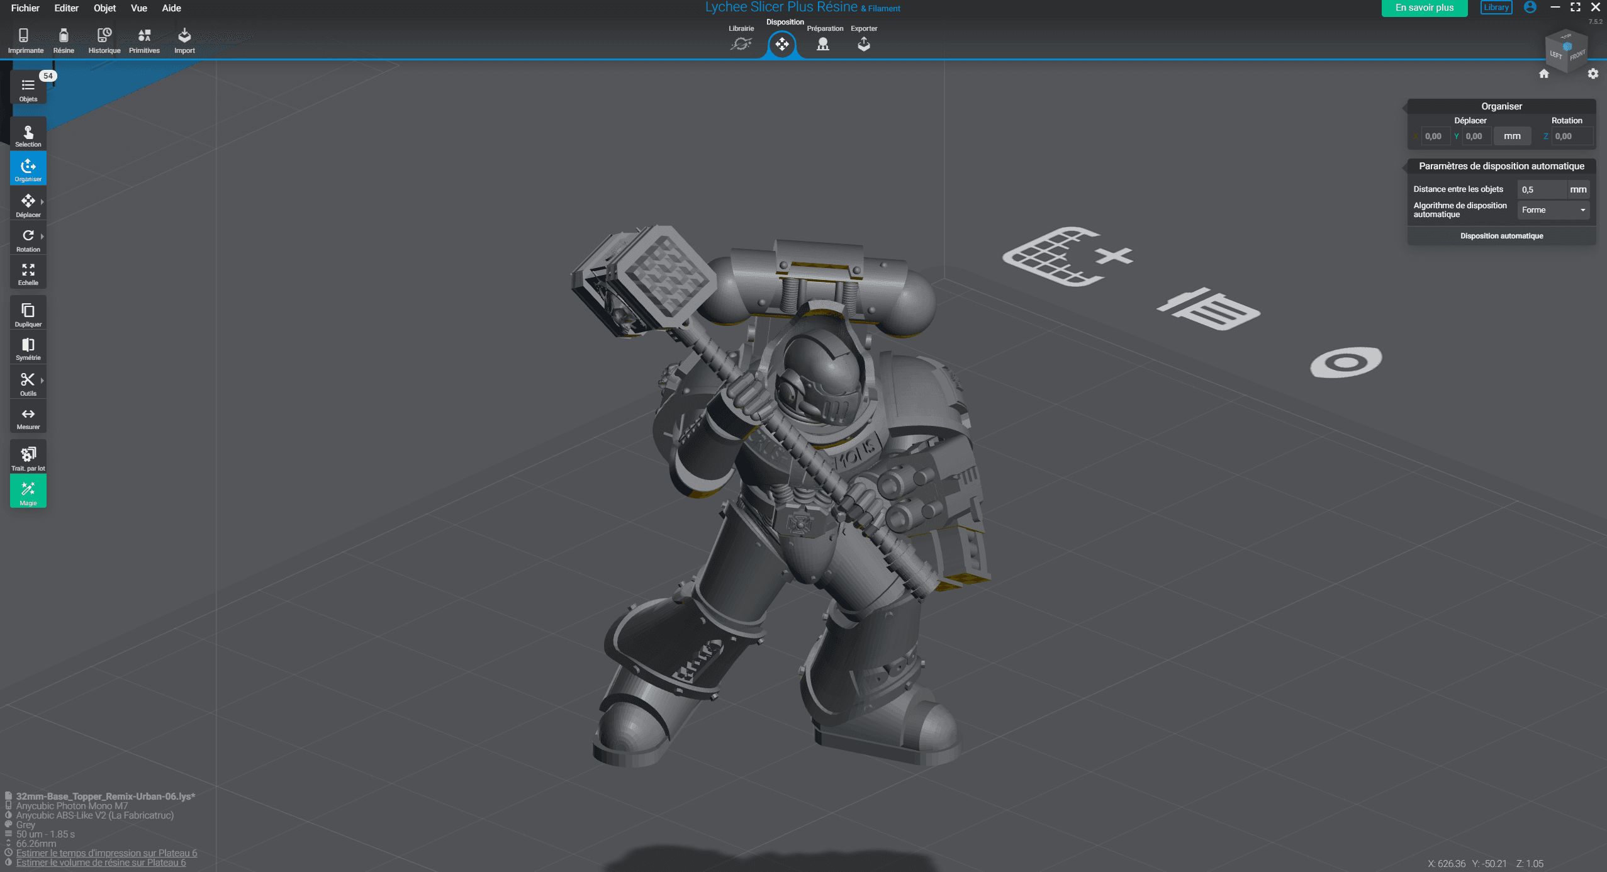Open the Historique panel

[104, 40]
